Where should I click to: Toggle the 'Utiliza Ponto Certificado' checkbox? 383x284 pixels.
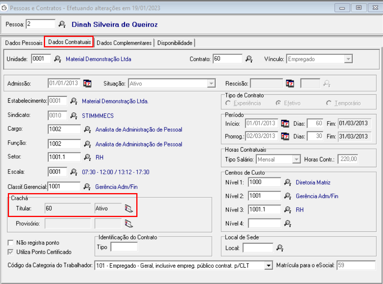(x=11, y=252)
